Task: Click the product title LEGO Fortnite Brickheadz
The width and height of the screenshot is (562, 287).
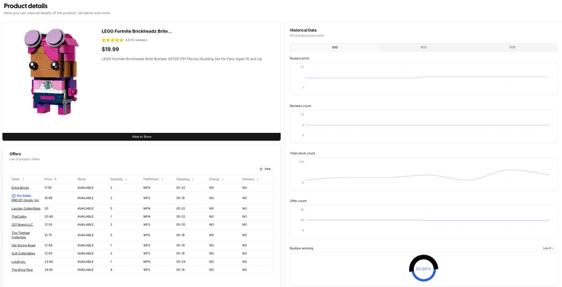Action: pos(136,31)
